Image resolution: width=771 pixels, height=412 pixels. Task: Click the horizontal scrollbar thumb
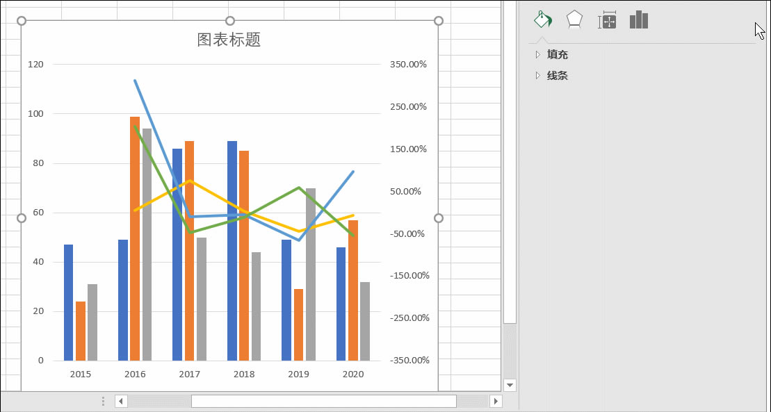tap(323, 401)
